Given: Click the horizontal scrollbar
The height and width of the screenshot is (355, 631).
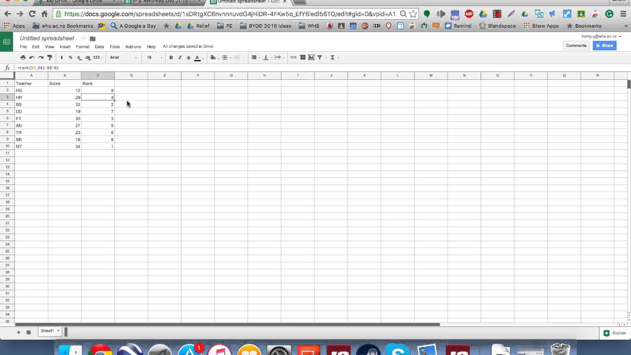Looking at the screenshot, I should 227,324.
